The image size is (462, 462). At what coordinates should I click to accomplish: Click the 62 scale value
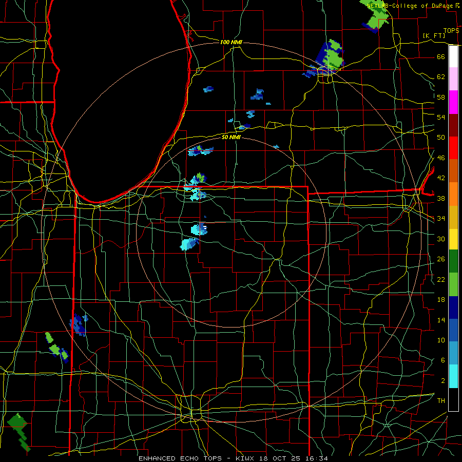(x=441, y=77)
